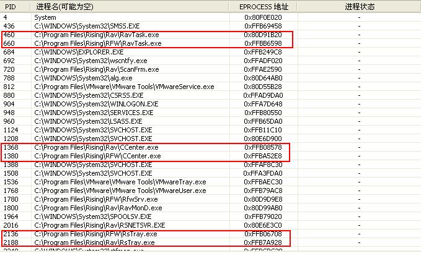Click EPROCESS address 0x80E6D900
This screenshot has width=421, height=253.
coord(263,139)
